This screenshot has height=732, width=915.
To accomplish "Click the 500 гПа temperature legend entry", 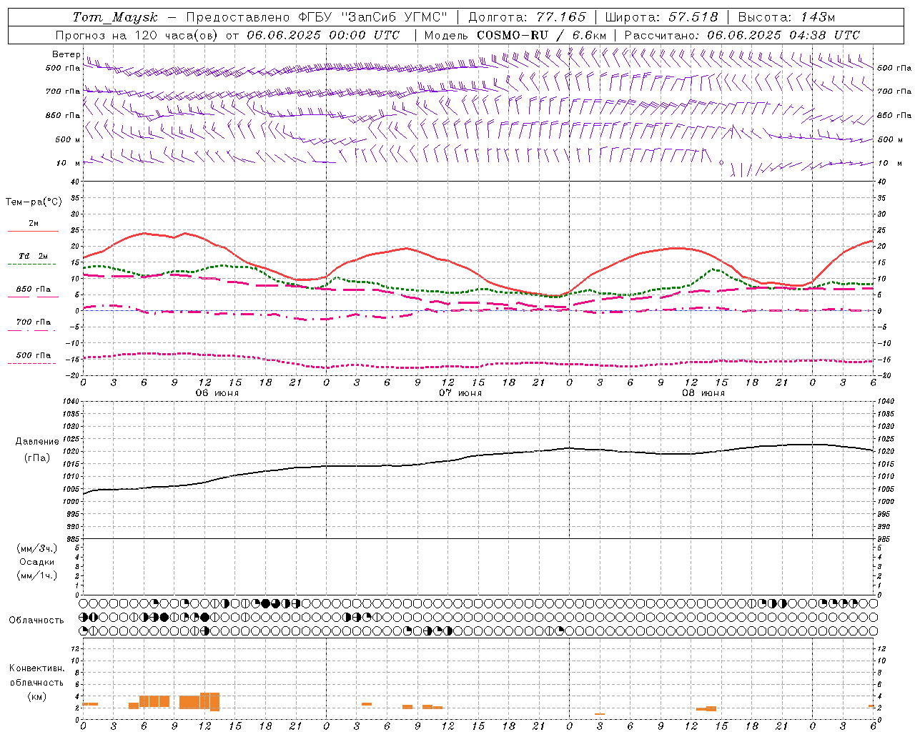I will coord(34,355).
